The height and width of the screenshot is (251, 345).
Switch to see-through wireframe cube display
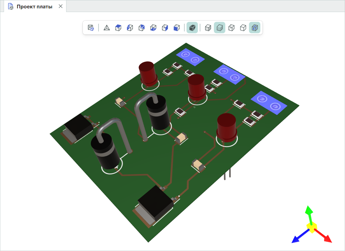[x=231, y=28]
